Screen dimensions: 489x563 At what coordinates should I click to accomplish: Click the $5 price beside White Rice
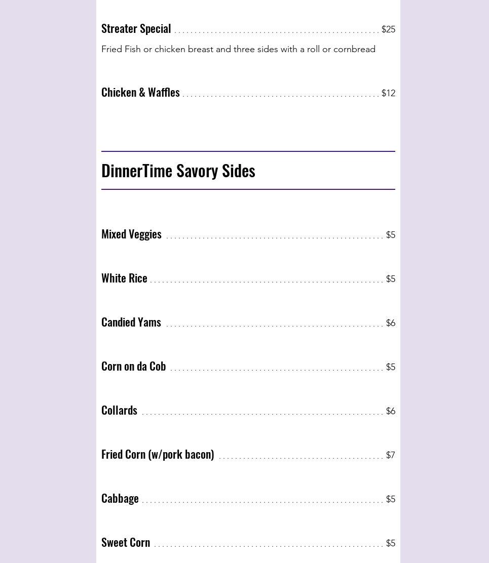(390, 279)
